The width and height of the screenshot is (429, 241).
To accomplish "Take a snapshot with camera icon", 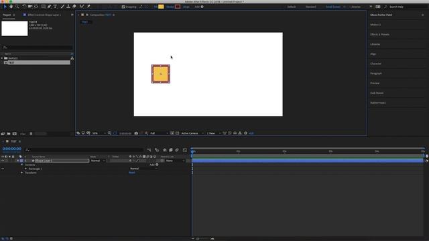I will (136, 133).
